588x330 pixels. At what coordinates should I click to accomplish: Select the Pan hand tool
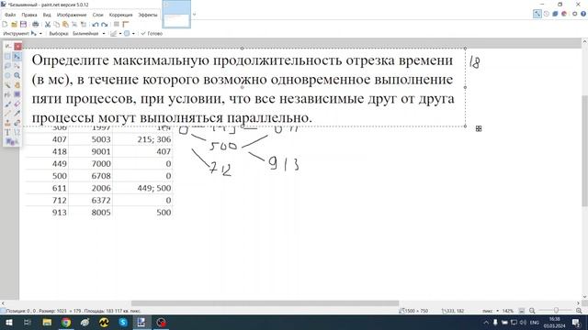point(17,85)
